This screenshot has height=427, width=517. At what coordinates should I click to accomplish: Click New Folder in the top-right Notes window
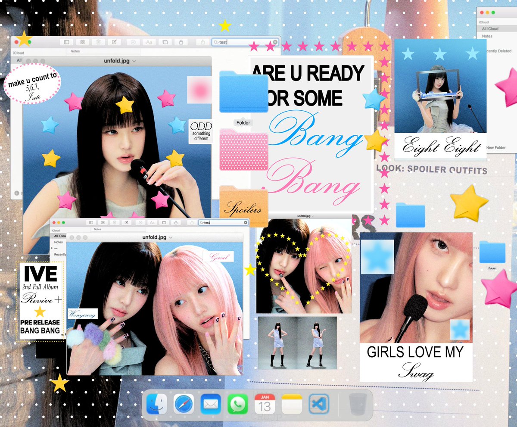point(496,148)
